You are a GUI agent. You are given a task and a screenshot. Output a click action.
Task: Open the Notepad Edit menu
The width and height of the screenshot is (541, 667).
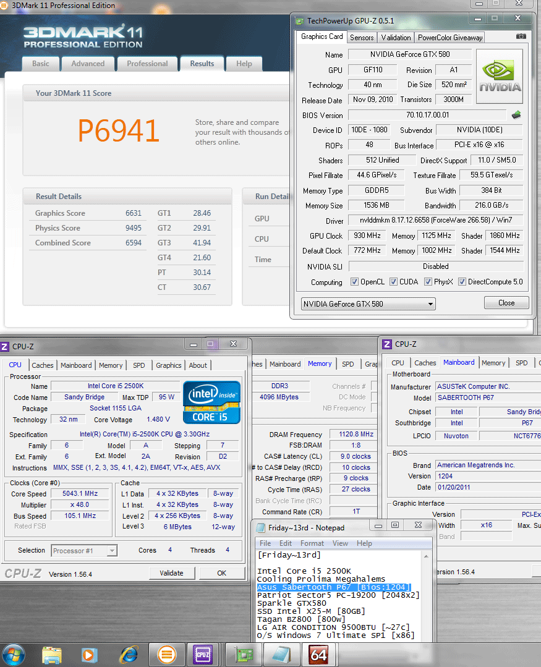286,543
